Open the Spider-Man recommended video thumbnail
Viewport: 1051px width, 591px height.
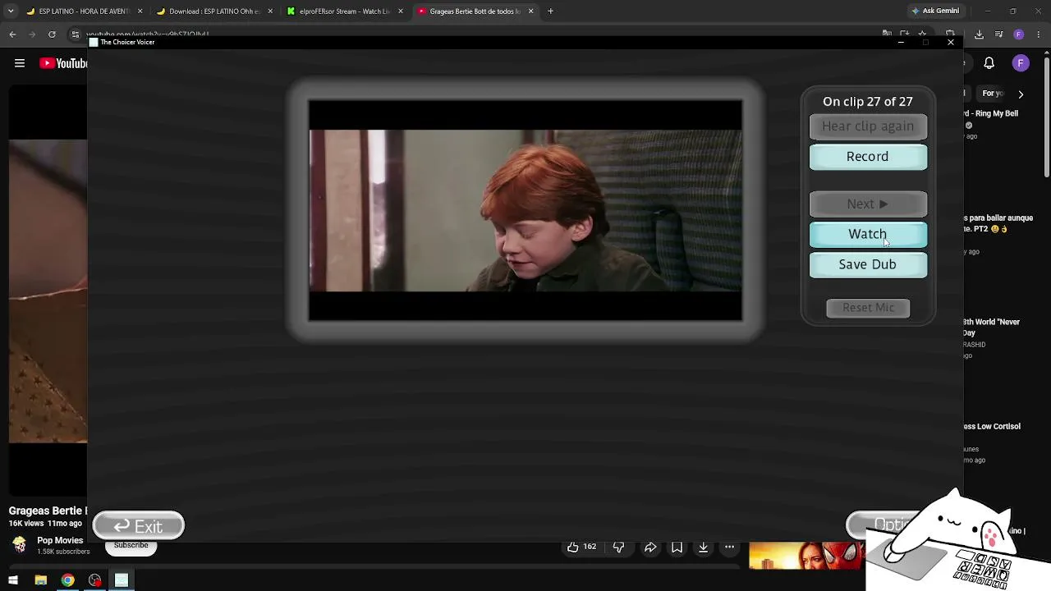806,556
